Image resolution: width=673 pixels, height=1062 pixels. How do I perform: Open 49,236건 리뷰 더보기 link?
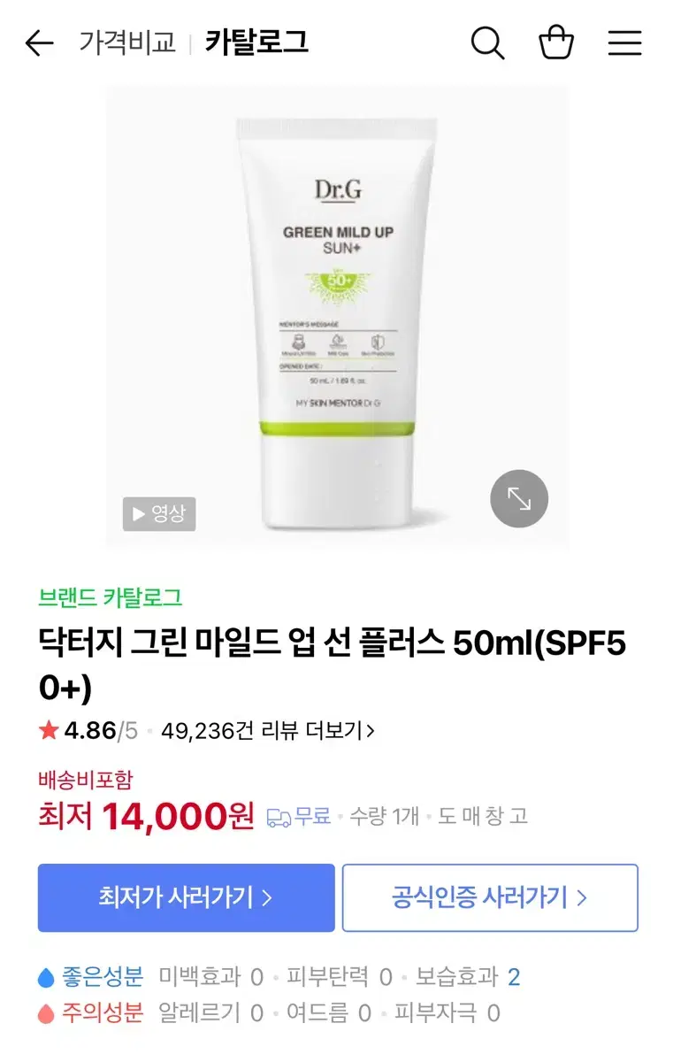click(x=268, y=731)
